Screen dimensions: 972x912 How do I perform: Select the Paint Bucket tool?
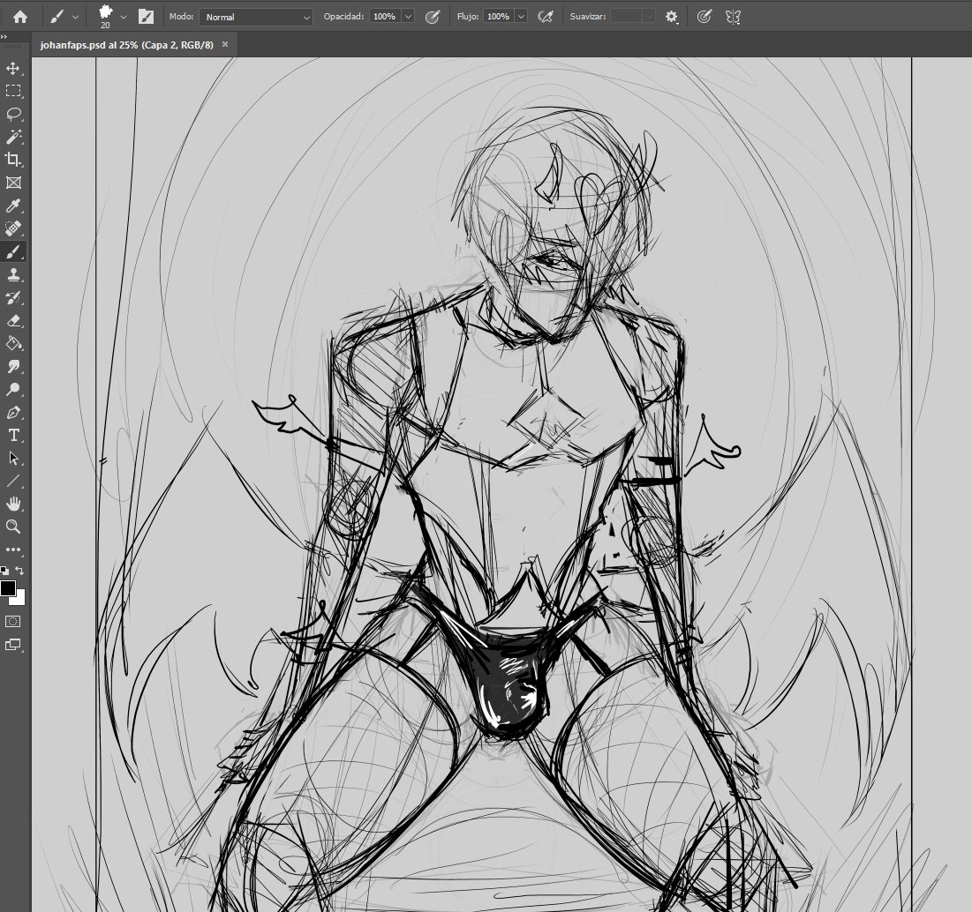(x=13, y=344)
